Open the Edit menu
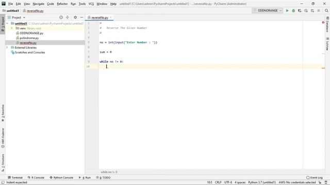This screenshot has height=185, width=330. (x=18, y=4)
